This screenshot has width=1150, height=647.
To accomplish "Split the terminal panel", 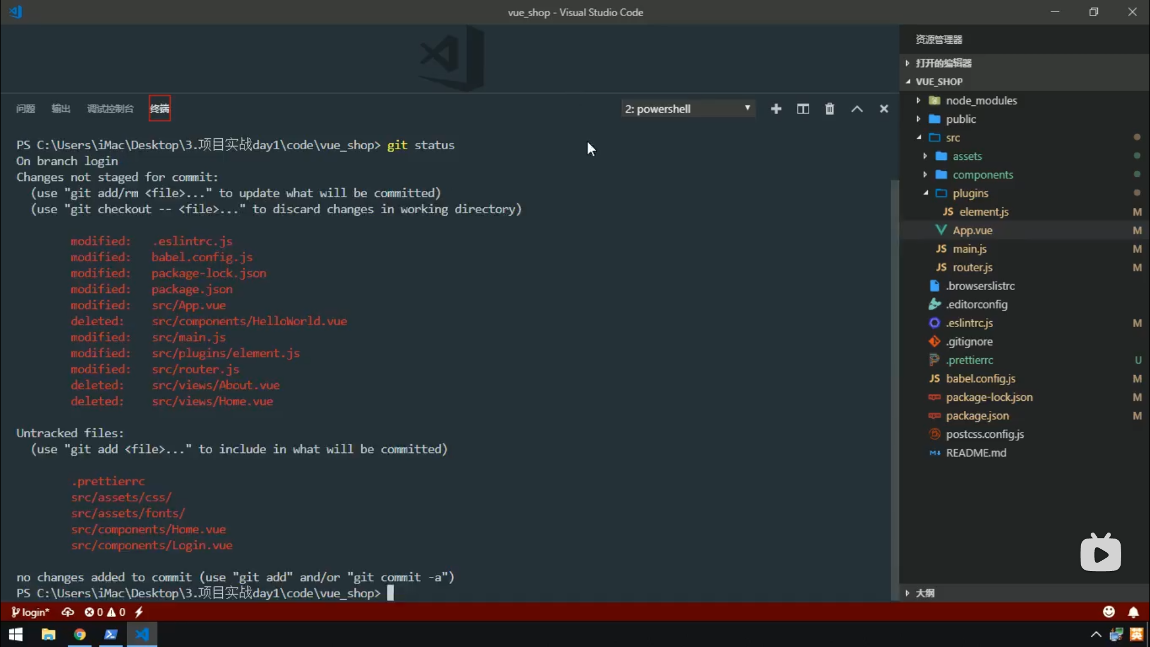I will (803, 108).
